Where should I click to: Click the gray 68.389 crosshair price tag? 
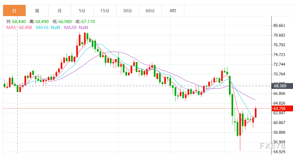[x=282, y=86]
